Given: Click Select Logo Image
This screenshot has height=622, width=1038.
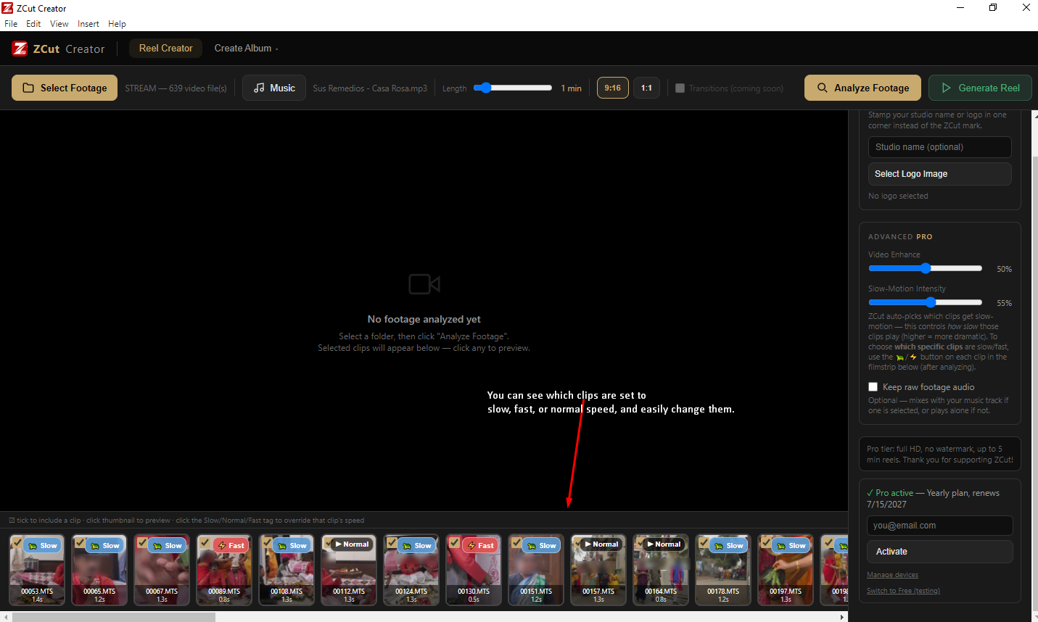Looking at the screenshot, I should pos(939,174).
